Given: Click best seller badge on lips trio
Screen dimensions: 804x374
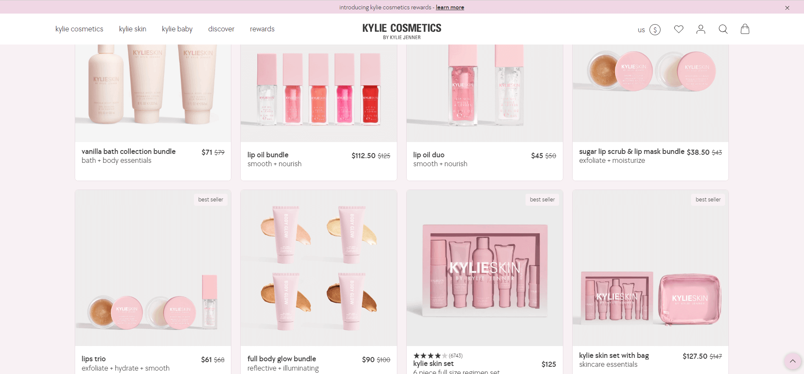Looking at the screenshot, I should 211,200.
